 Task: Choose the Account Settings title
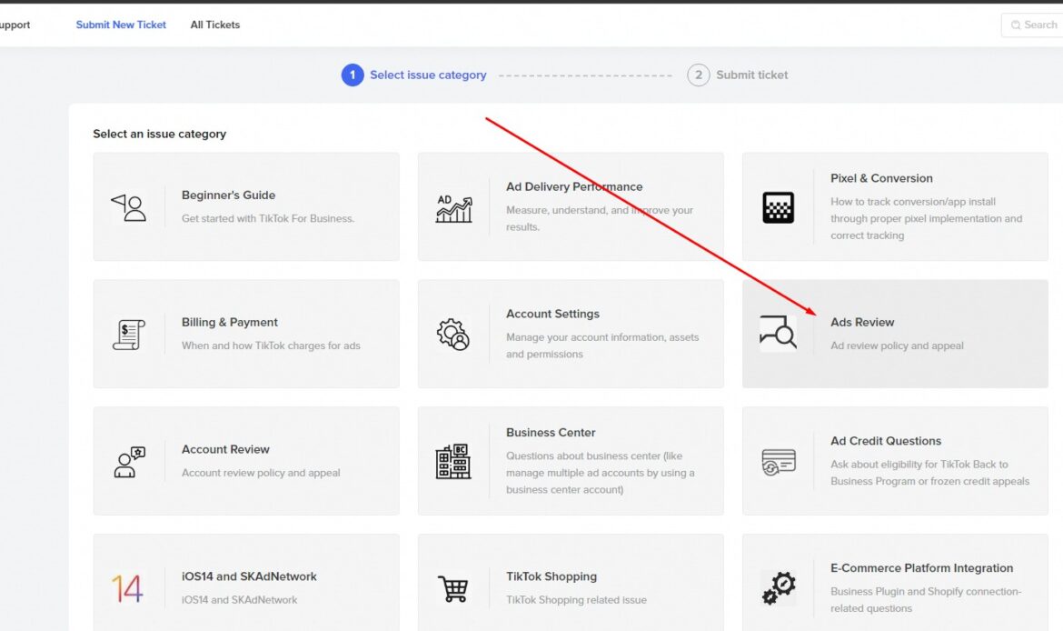click(x=552, y=315)
